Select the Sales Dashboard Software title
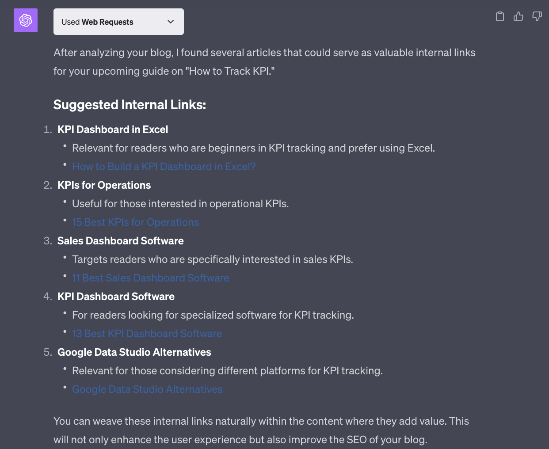The width and height of the screenshot is (549, 449). coord(120,241)
